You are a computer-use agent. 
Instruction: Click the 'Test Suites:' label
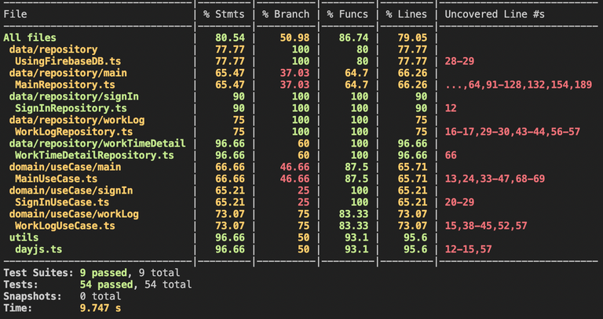[x=38, y=273]
